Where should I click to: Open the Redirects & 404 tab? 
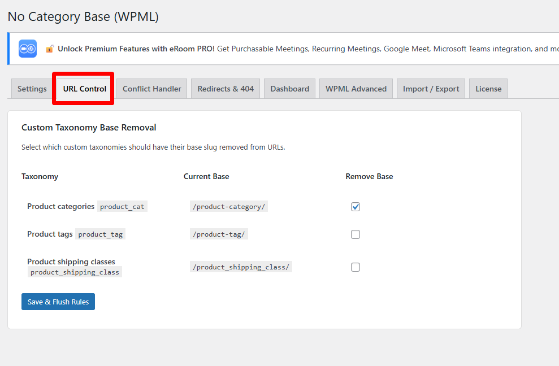226,89
